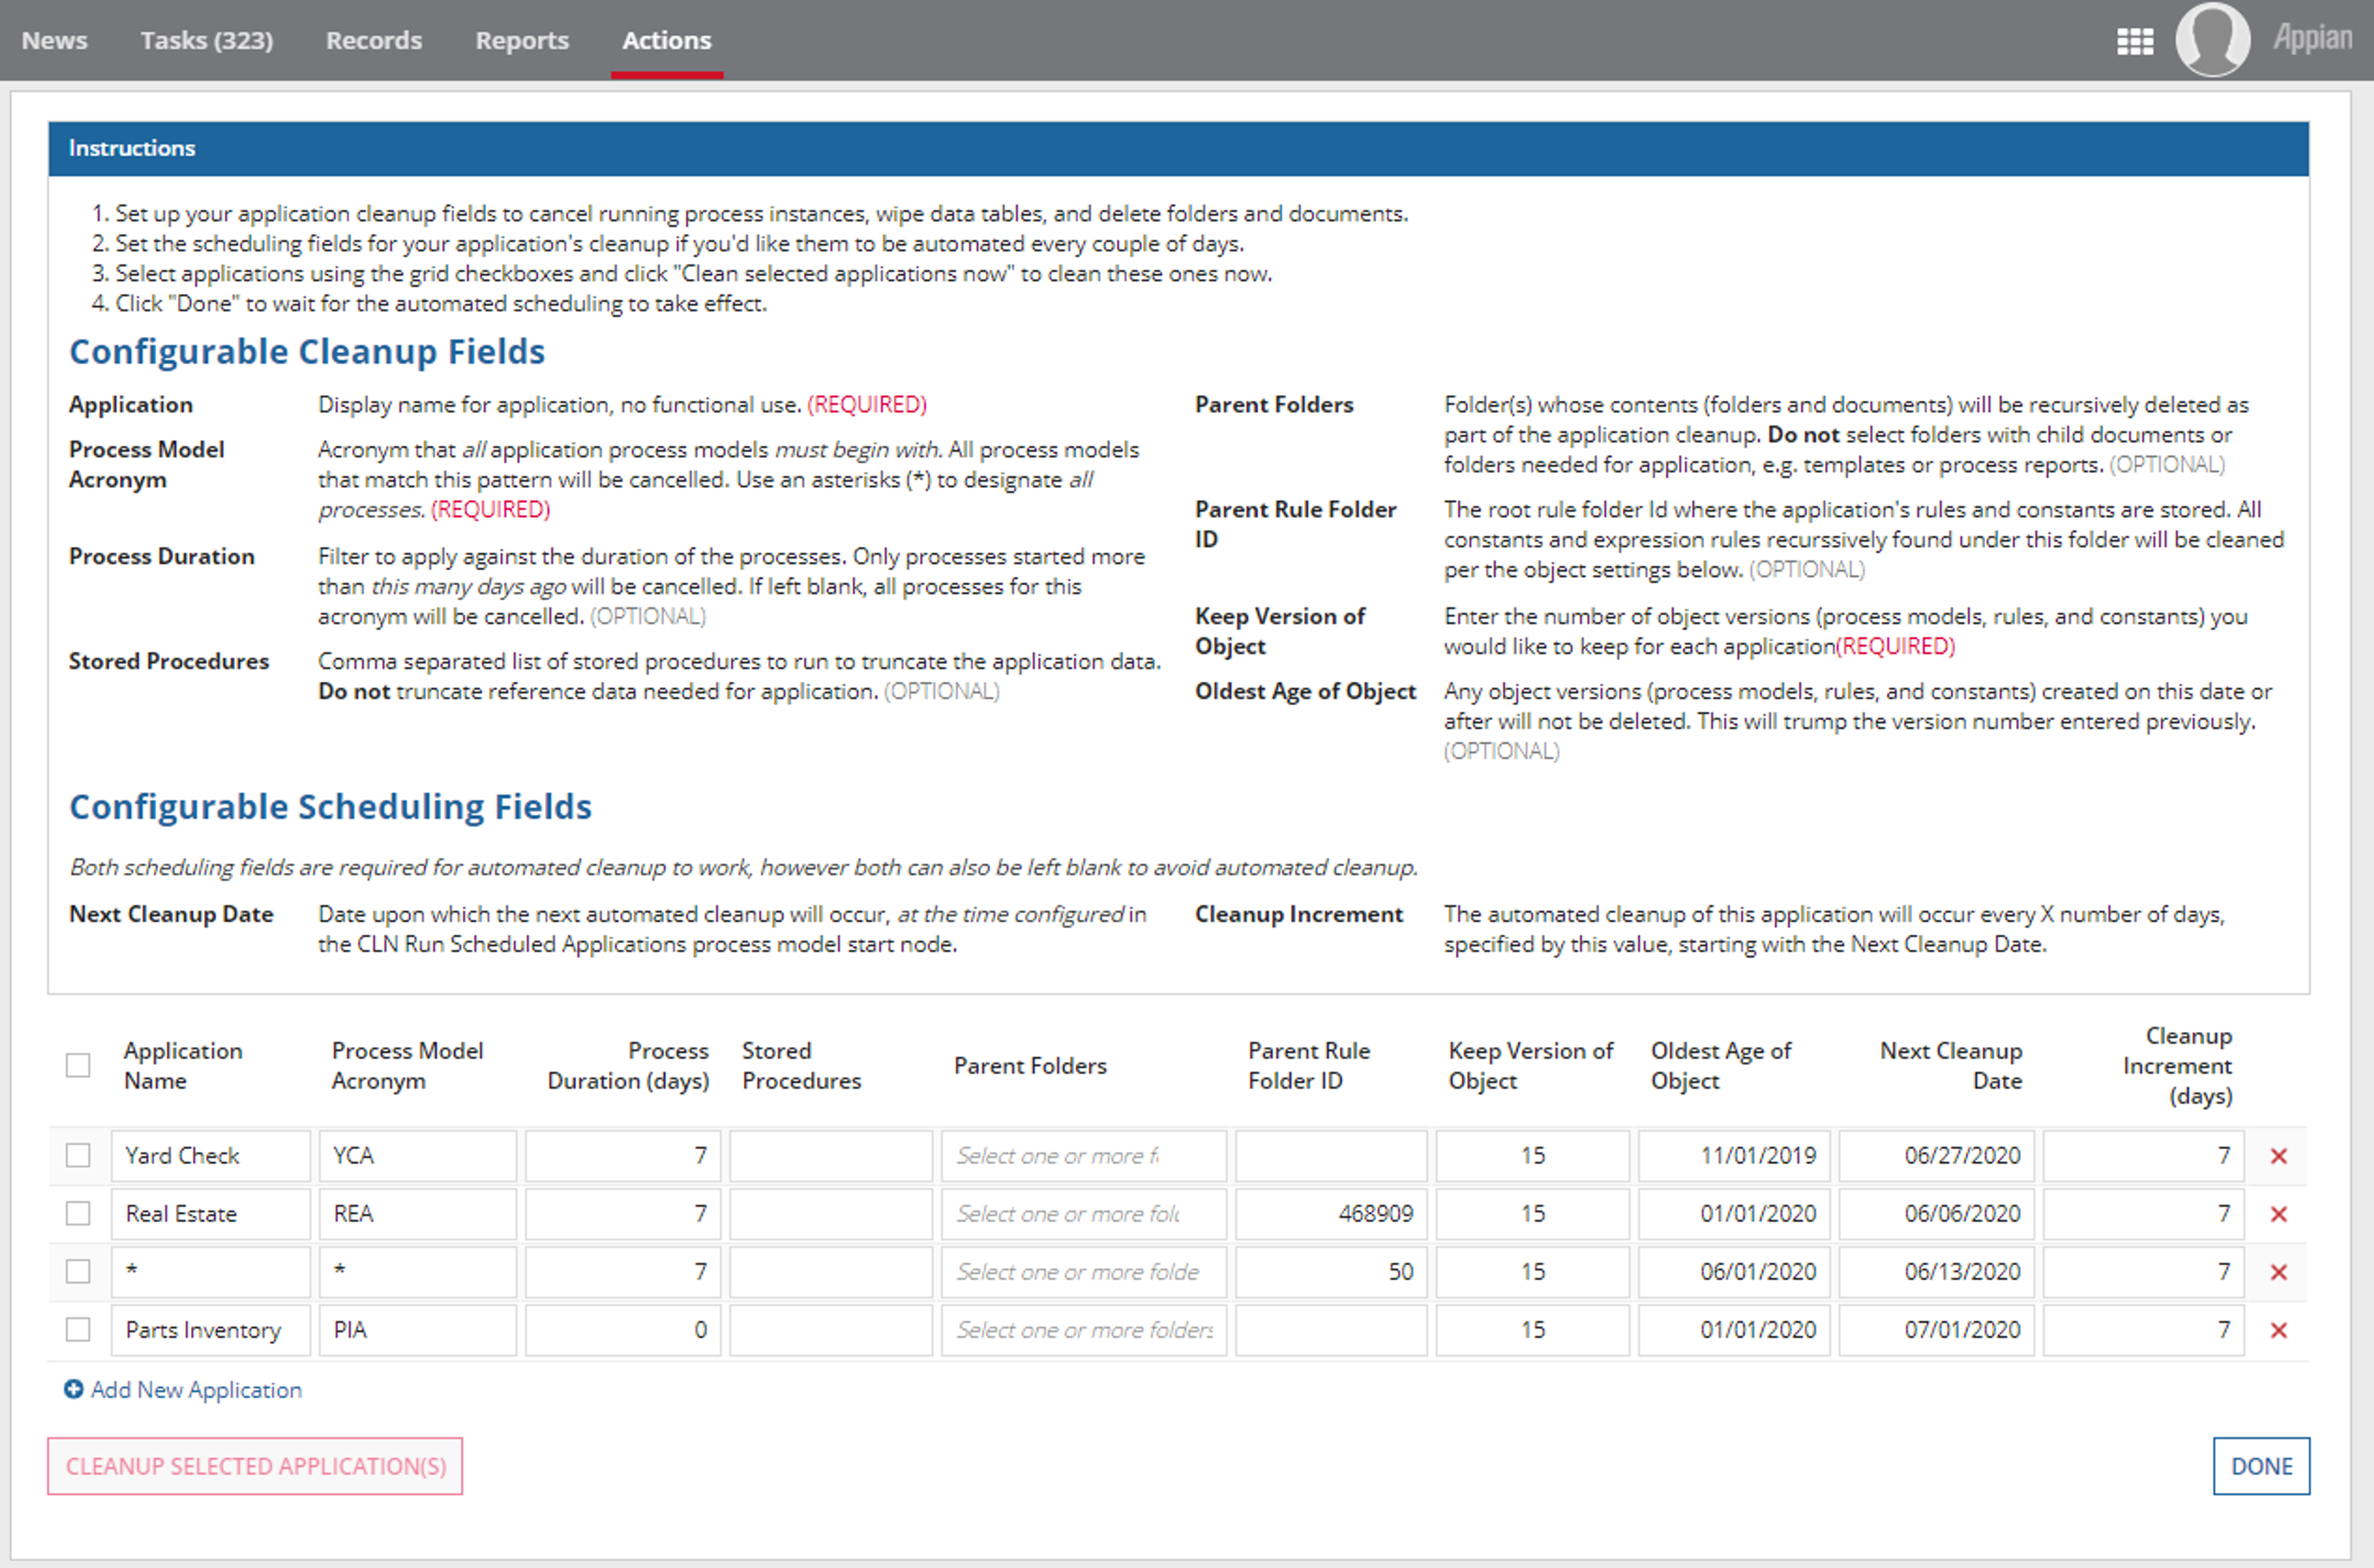The image size is (2374, 1568).
Task: Check the Yard Check row checkbox
Action: click(x=78, y=1155)
